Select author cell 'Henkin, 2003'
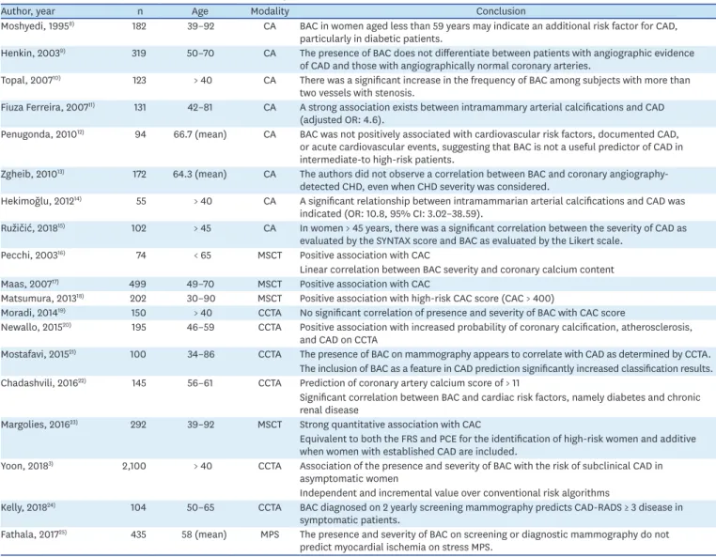716x557 pixels. [33, 53]
